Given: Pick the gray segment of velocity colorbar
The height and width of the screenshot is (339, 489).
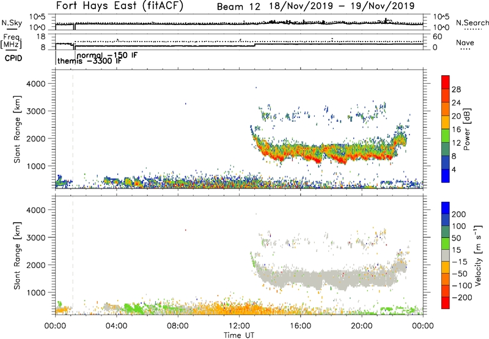Looking at the screenshot, I should (446, 255).
